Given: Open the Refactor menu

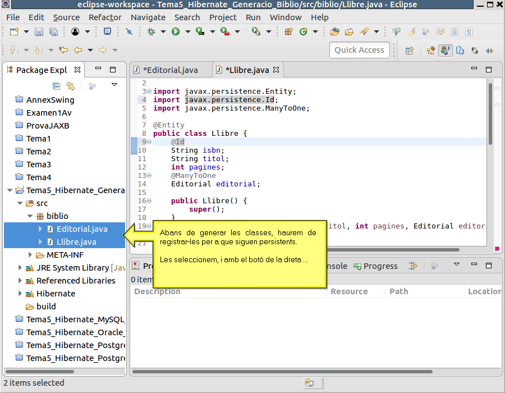Looking at the screenshot, I should pyautogui.click(x=105, y=17).
